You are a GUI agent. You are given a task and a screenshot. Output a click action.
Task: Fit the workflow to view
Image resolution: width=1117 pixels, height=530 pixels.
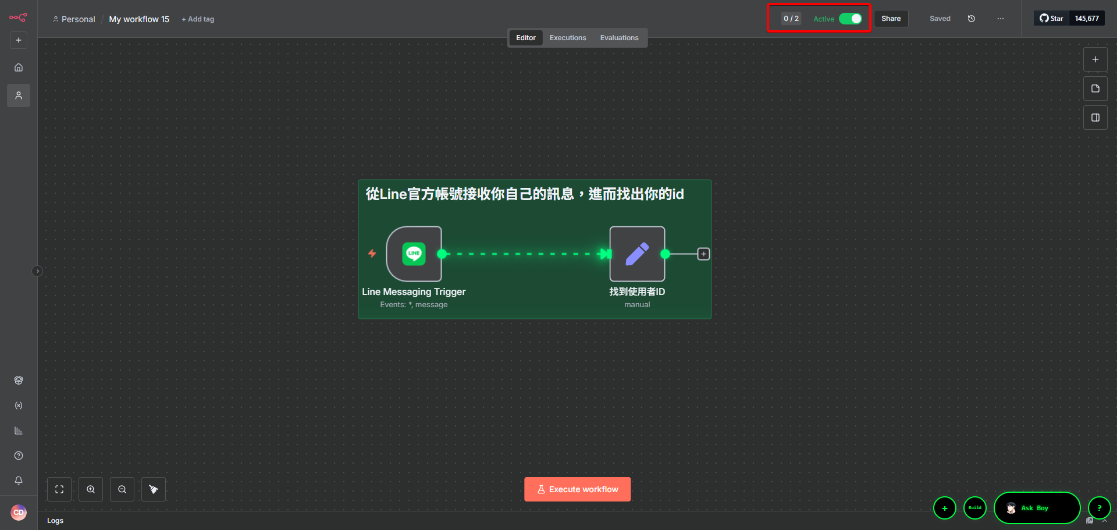[59, 489]
